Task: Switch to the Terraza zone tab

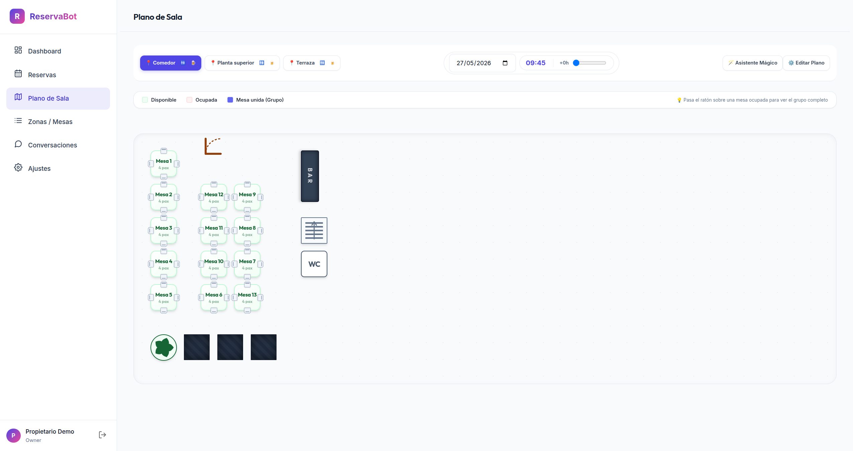Action: 312,63
